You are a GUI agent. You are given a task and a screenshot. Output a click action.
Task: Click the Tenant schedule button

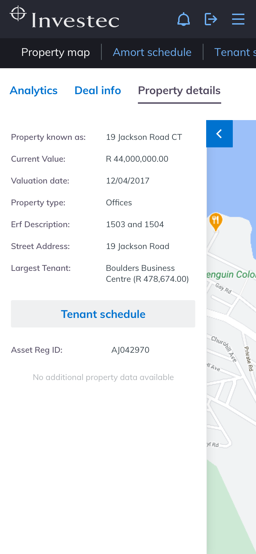[103, 314]
